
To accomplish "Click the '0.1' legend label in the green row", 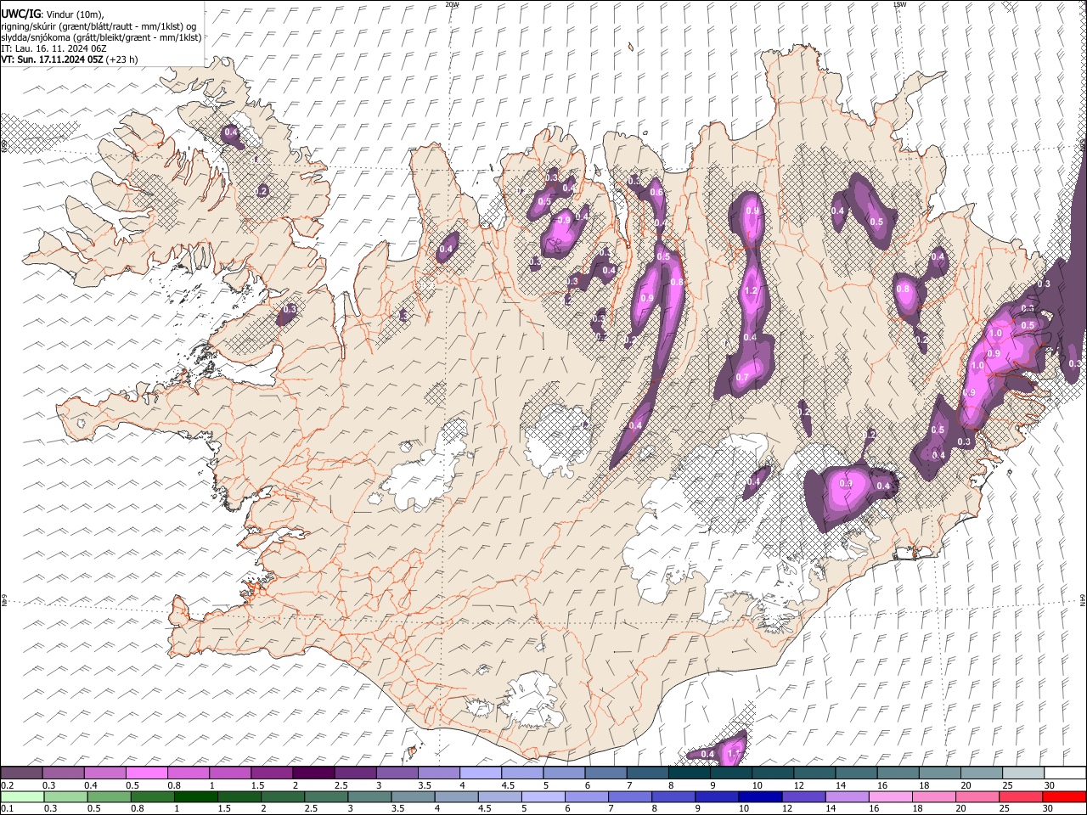I will [7, 808].
